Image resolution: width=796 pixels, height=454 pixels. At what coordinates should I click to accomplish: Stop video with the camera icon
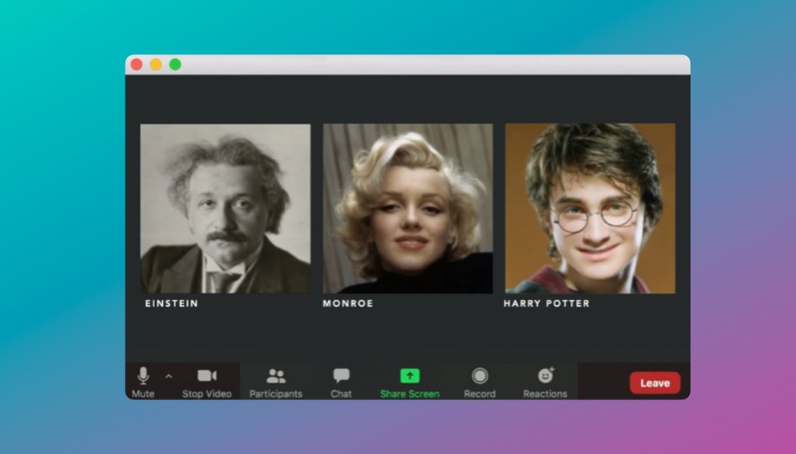tap(206, 375)
